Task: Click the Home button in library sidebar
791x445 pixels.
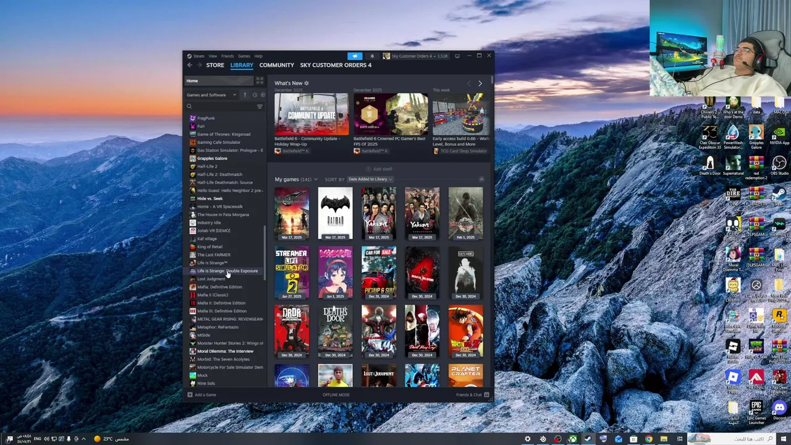Action: 219,81
